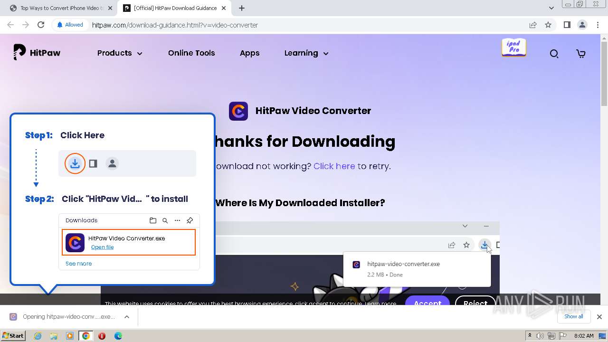Go back to previous page
The image size is (608, 342).
click(x=10, y=25)
